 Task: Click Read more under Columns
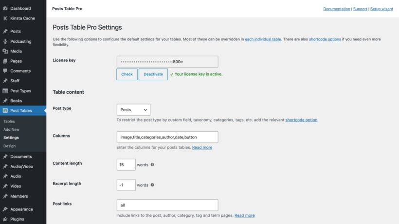coord(202,148)
